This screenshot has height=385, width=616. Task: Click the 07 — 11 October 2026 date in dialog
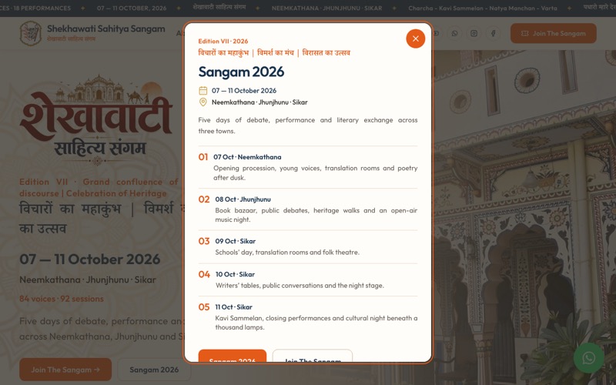[x=244, y=91]
